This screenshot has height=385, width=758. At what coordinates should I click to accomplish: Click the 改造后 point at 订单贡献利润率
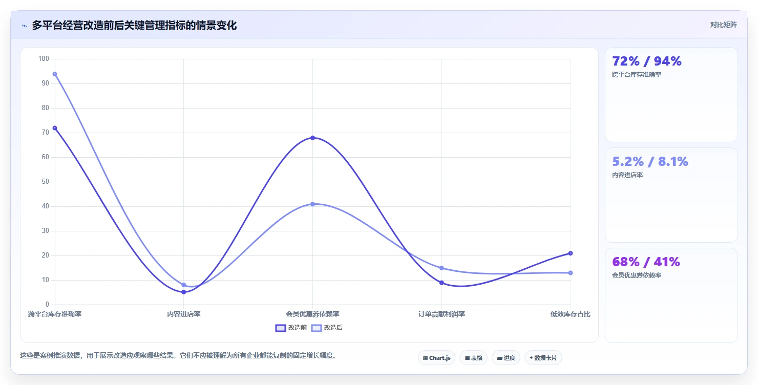click(441, 268)
